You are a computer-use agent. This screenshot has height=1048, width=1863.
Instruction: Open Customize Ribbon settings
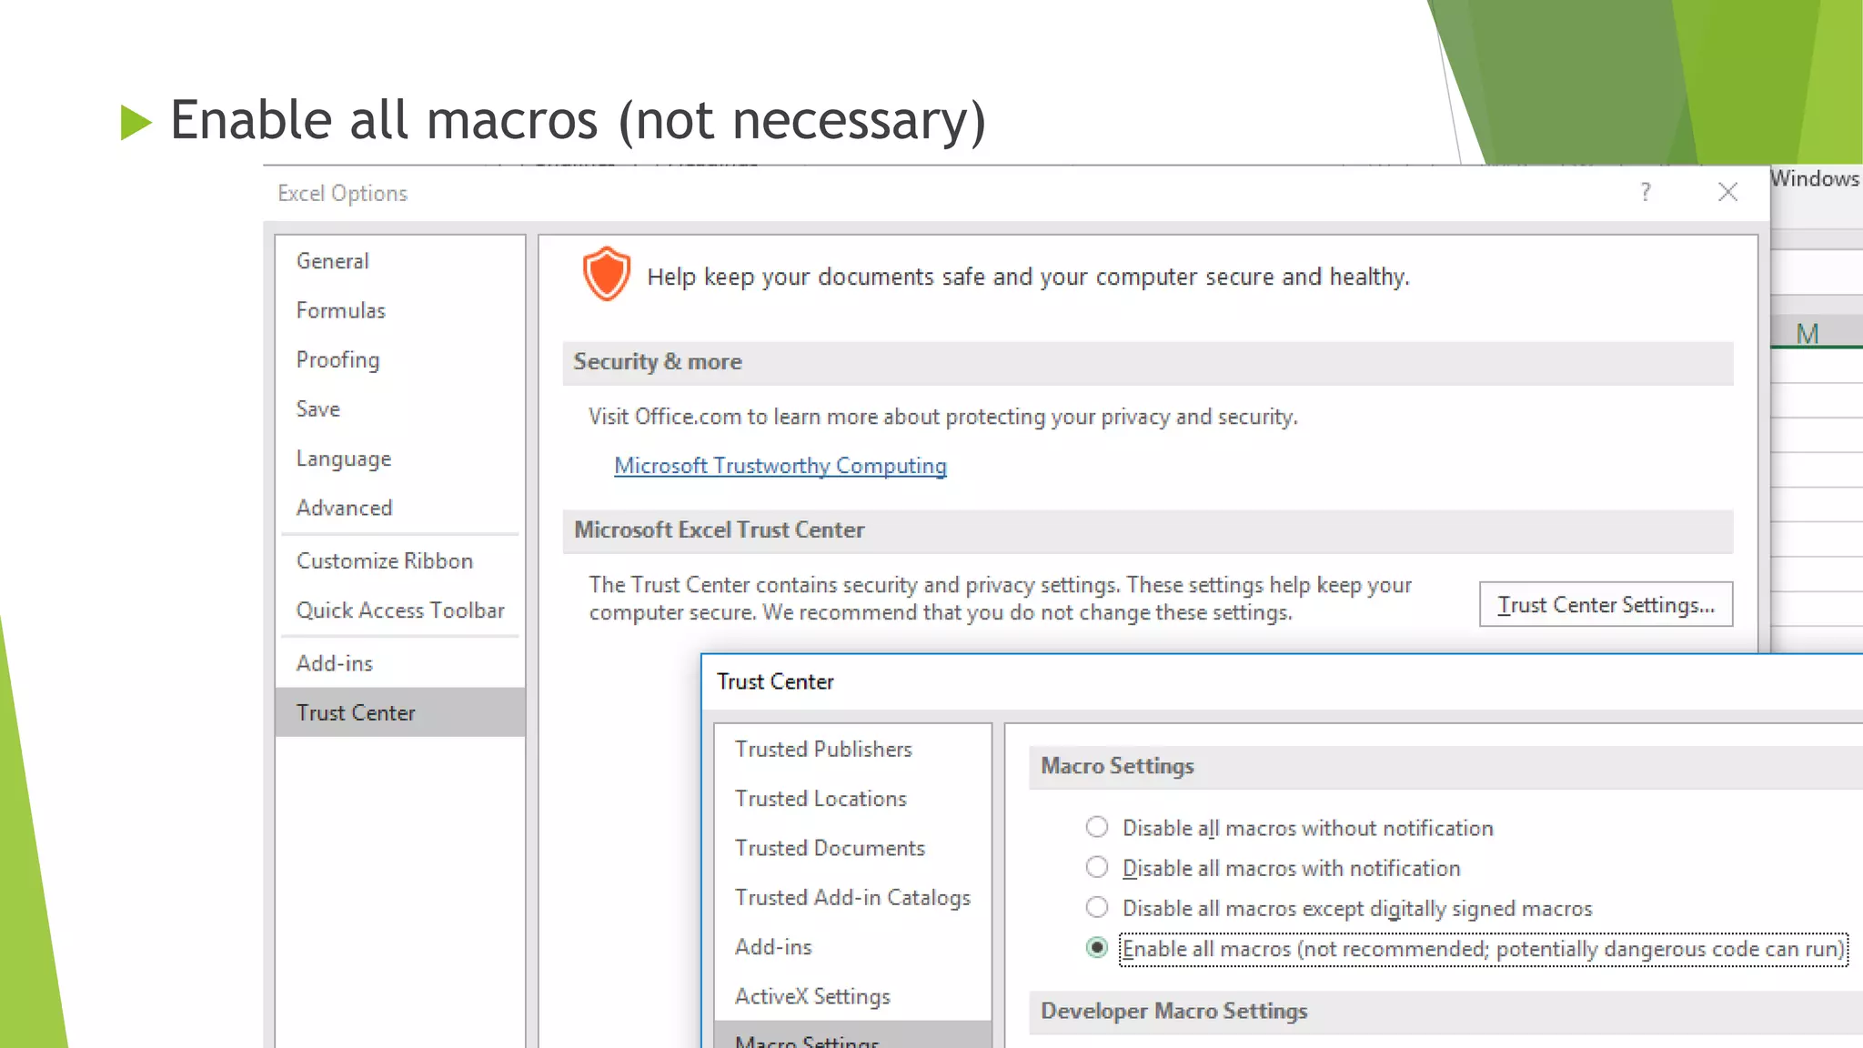(400, 561)
